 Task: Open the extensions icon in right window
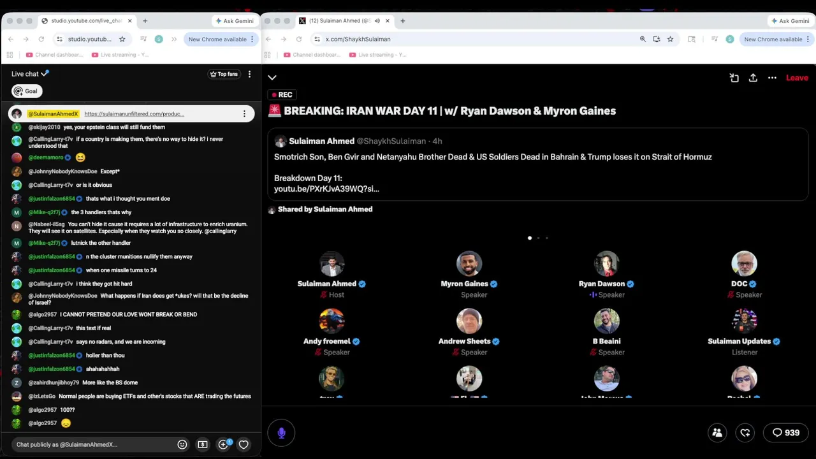point(692,39)
